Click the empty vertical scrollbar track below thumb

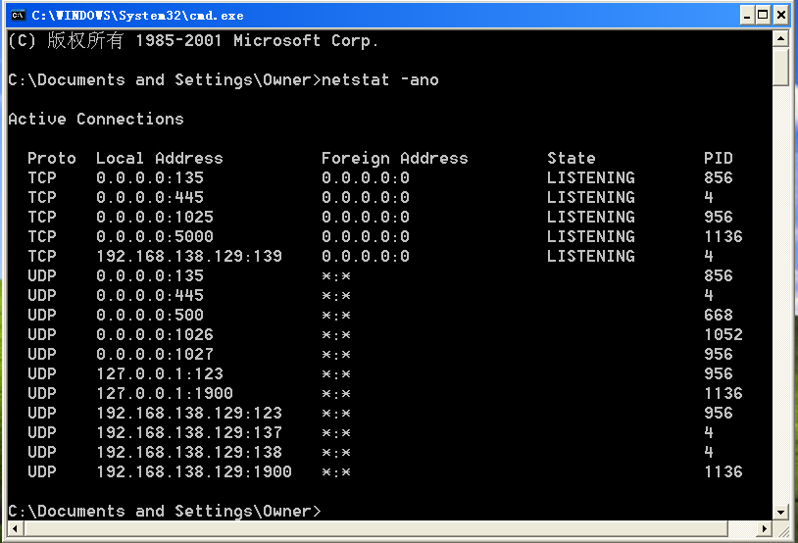pos(780,294)
